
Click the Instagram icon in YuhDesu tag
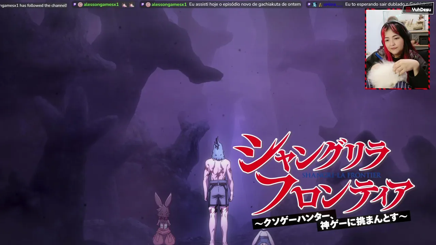tap(408, 10)
